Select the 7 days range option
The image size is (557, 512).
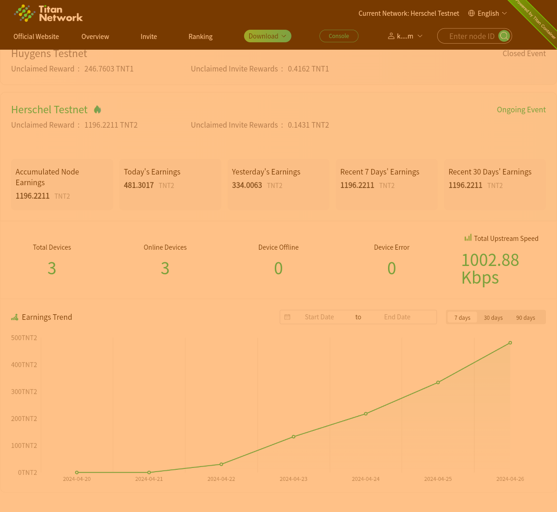[462, 318]
